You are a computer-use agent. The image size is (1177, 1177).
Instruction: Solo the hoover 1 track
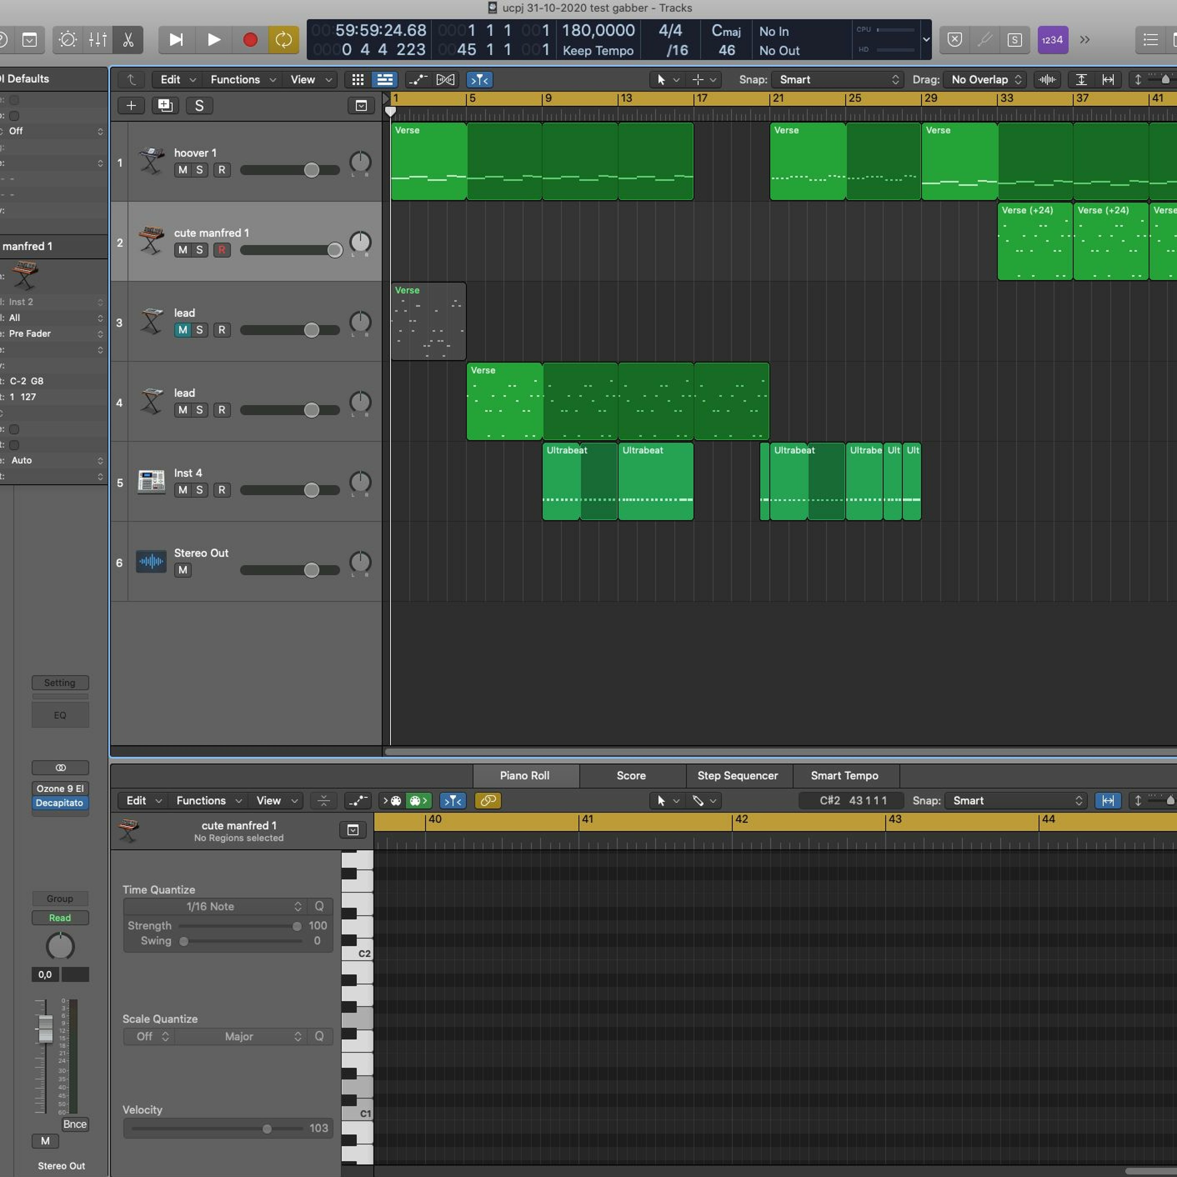tap(199, 170)
